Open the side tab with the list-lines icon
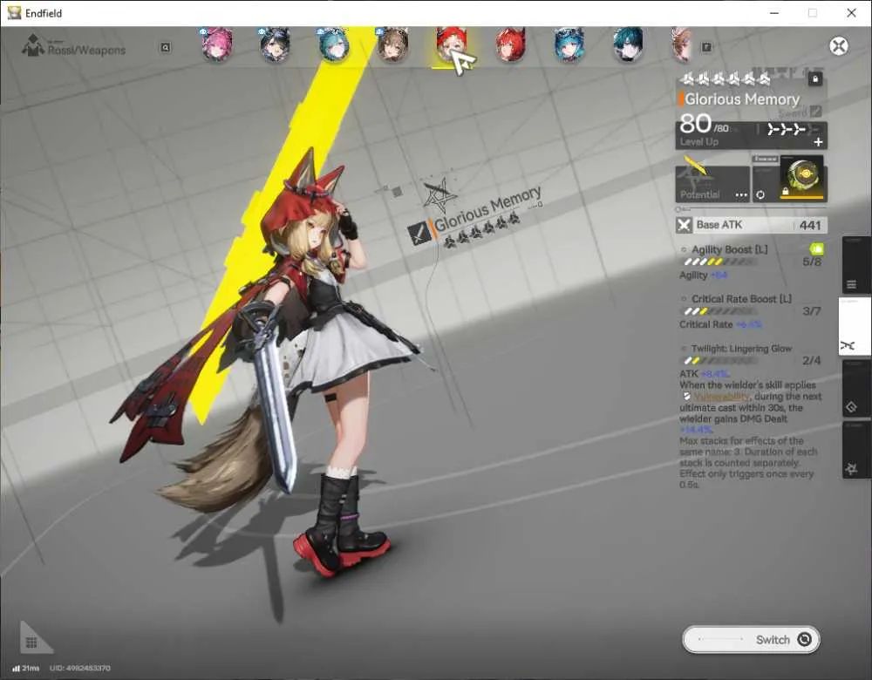This screenshot has width=872, height=680. click(x=855, y=265)
